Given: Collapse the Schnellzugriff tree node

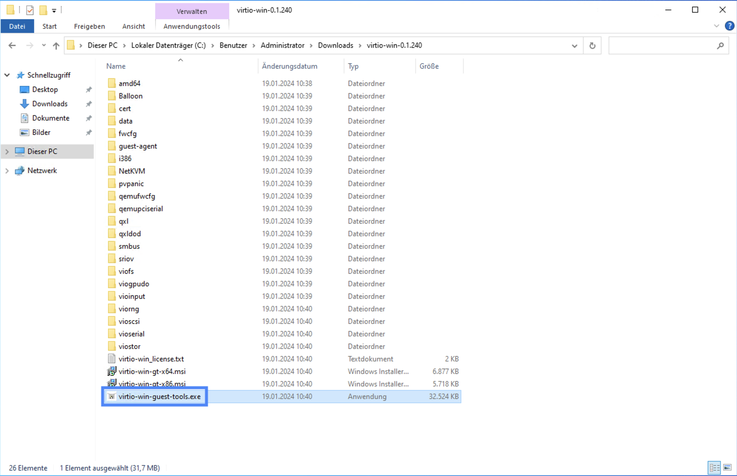Looking at the screenshot, I should [x=7, y=75].
